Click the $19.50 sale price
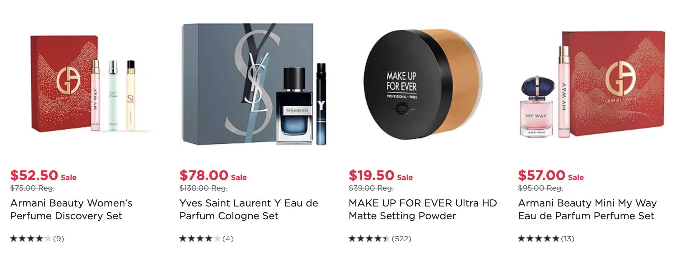This screenshot has height=255, width=674. click(x=372, y=175)
